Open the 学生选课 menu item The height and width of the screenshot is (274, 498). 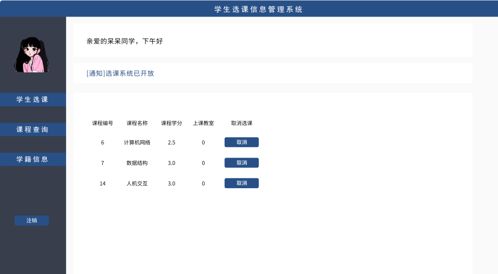33,99
